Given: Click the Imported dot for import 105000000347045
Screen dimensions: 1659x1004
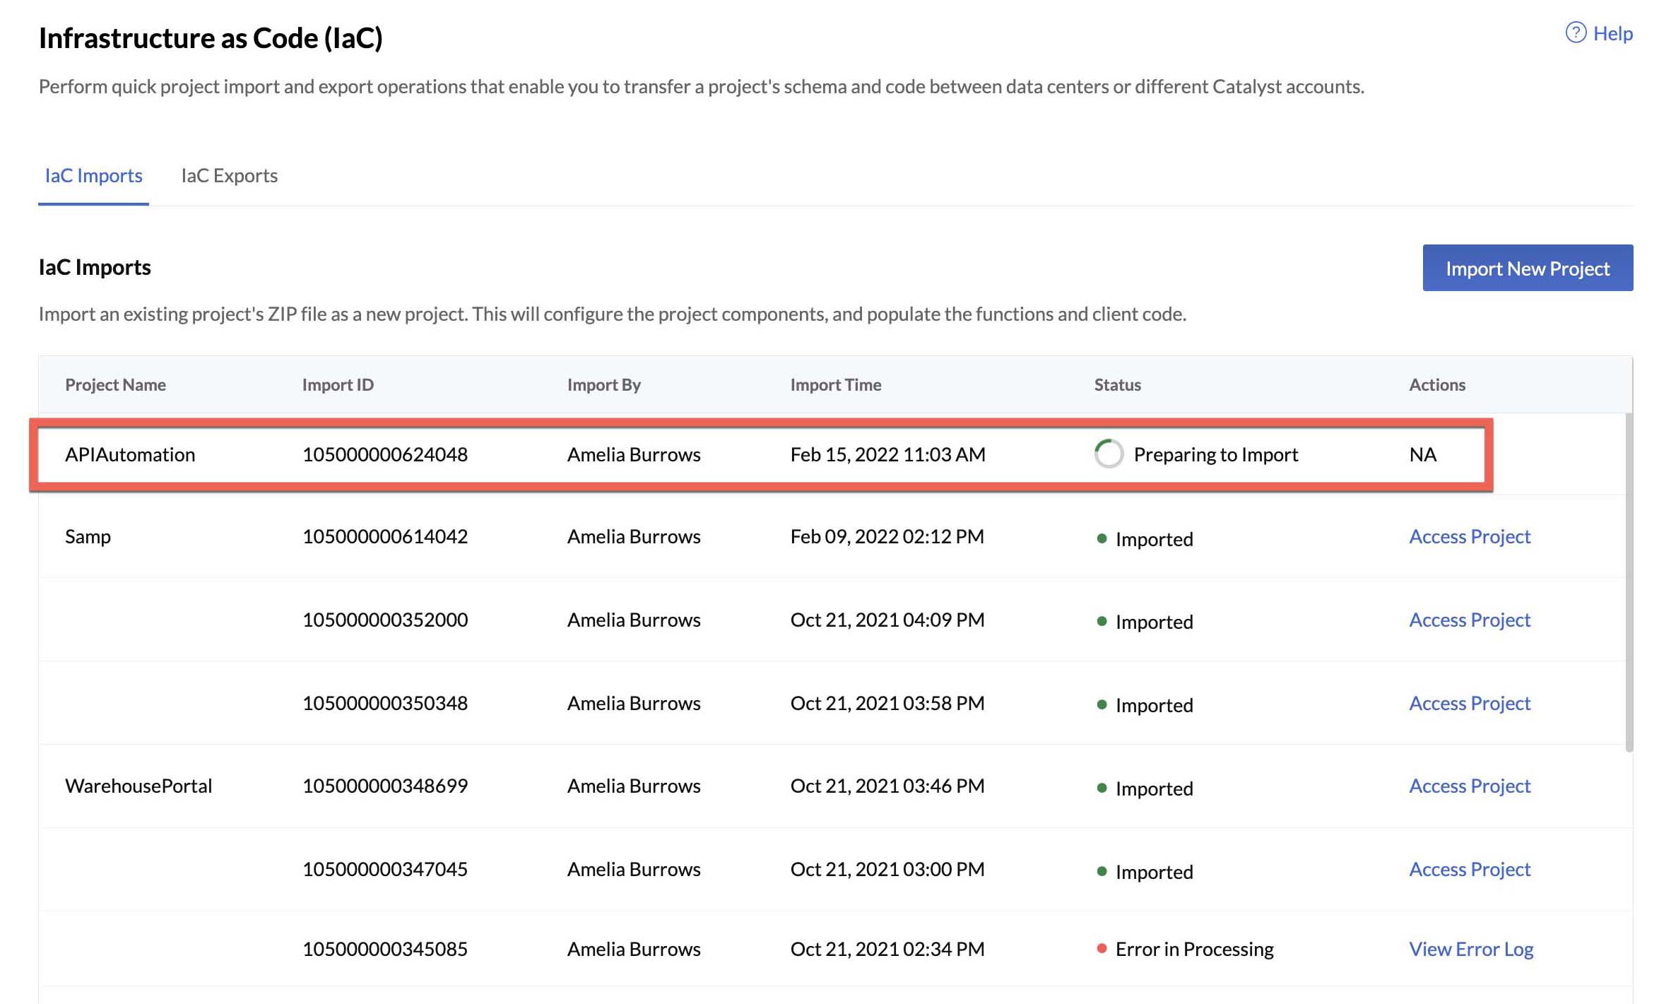Looking at the screenshot, I should (1102, 872).
